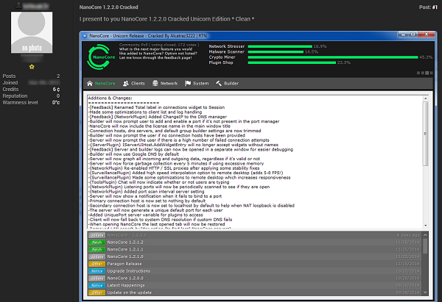Click the Community Poll question text
This screenshot has width=442, height=302.
(158, 54)
